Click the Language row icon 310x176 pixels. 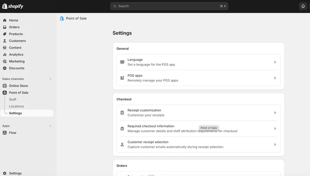click(x=122, y=62)
